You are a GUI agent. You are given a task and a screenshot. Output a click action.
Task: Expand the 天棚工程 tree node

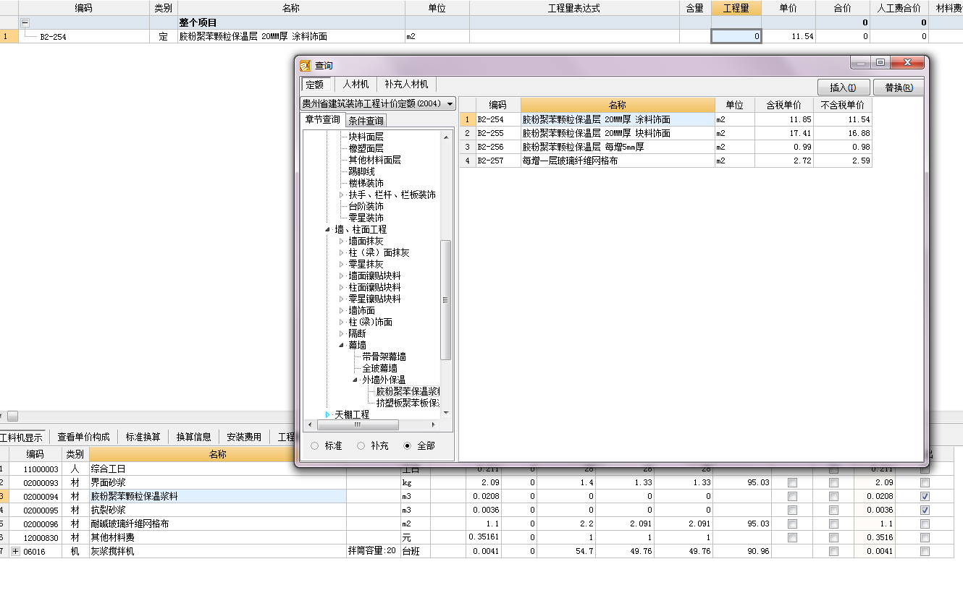tap(328, 415)
